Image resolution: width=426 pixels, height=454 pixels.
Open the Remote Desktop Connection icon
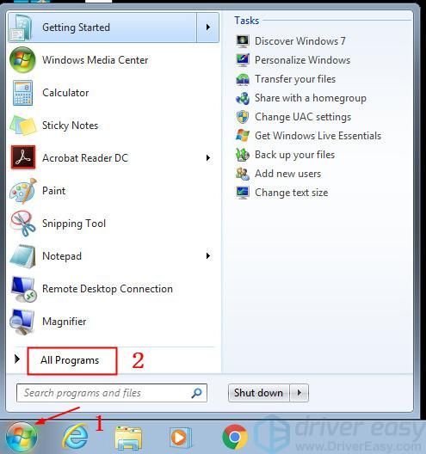24,289
